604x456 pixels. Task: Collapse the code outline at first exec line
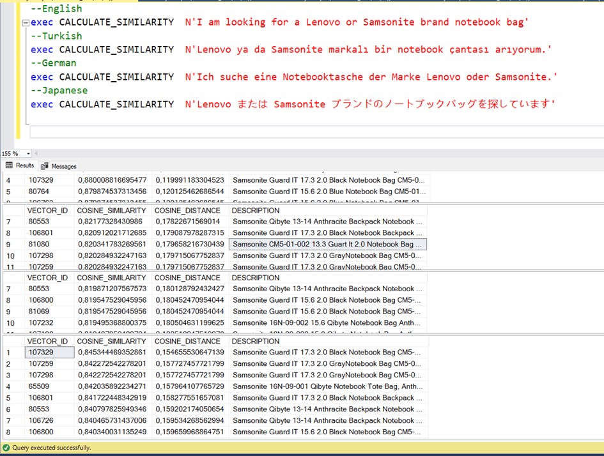[x=25, y=22]
